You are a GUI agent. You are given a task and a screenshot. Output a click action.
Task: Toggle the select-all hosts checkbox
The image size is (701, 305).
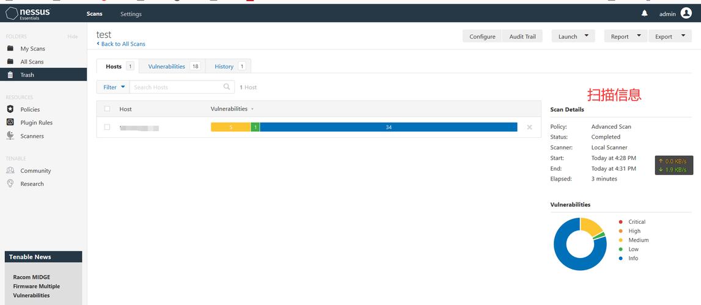coord(107,109)
